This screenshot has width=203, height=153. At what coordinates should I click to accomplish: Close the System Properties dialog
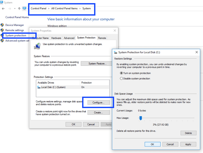point(115,31)
